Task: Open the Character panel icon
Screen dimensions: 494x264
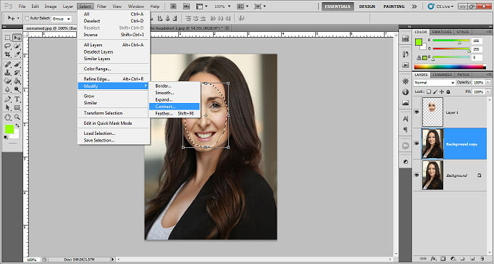Action: tap(406, 119)
